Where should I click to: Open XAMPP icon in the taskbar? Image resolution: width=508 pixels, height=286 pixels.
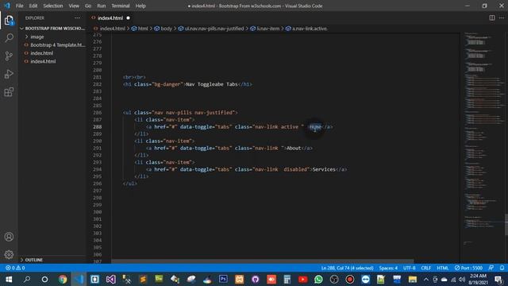(x=239, y=279)
